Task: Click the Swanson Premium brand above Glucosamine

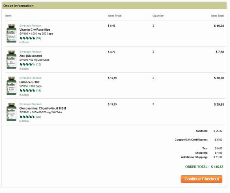Action: [30, 104]
